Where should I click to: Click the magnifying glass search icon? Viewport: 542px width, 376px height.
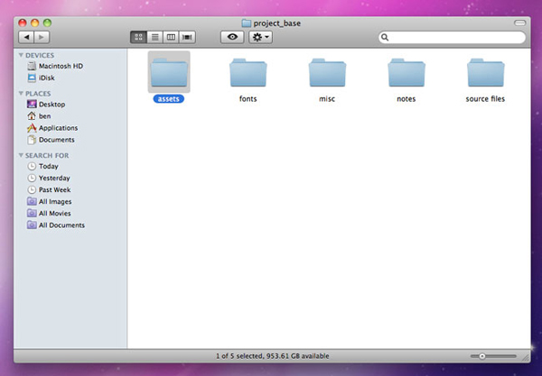click(x=385, y=37)
